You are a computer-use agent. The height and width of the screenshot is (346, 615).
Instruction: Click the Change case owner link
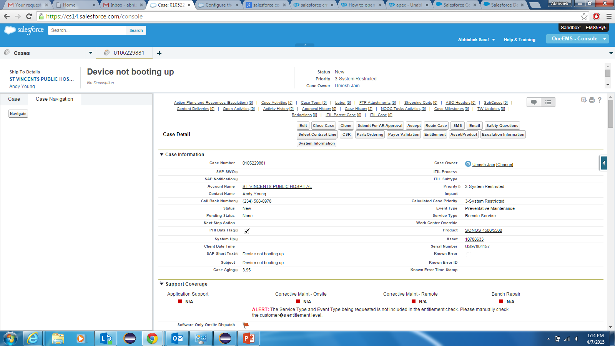pos(505,165)
